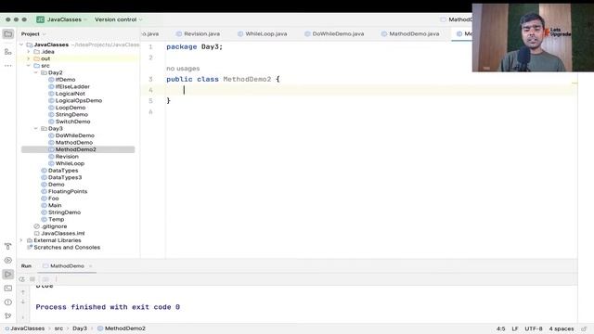Change the UTF-8 file encoding
594x334 pixels.
tap(534, 328)
